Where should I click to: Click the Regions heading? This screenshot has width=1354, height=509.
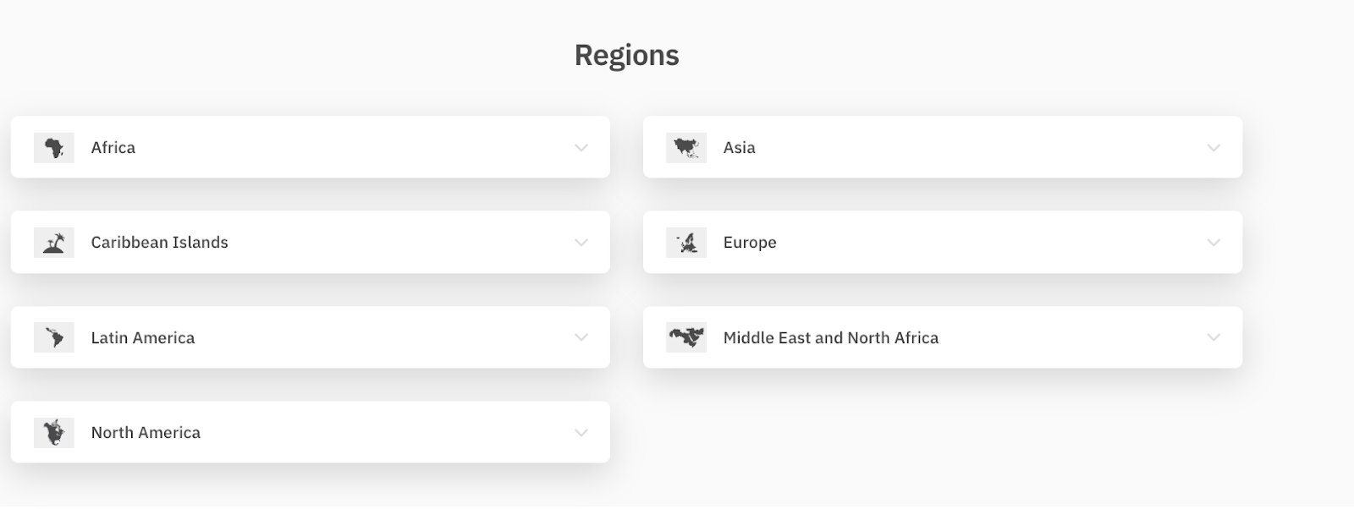click(627, 56)
